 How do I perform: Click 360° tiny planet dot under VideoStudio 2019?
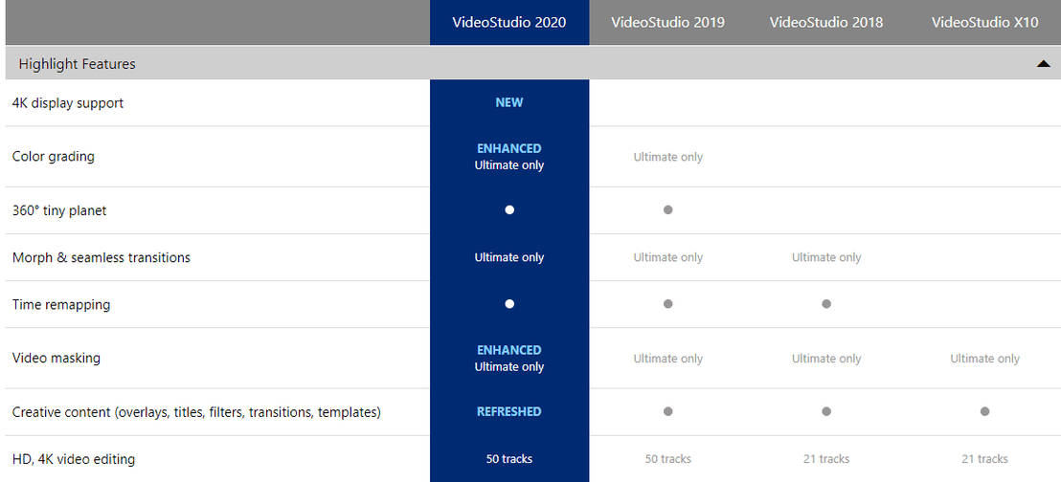[x=667, y=209]
